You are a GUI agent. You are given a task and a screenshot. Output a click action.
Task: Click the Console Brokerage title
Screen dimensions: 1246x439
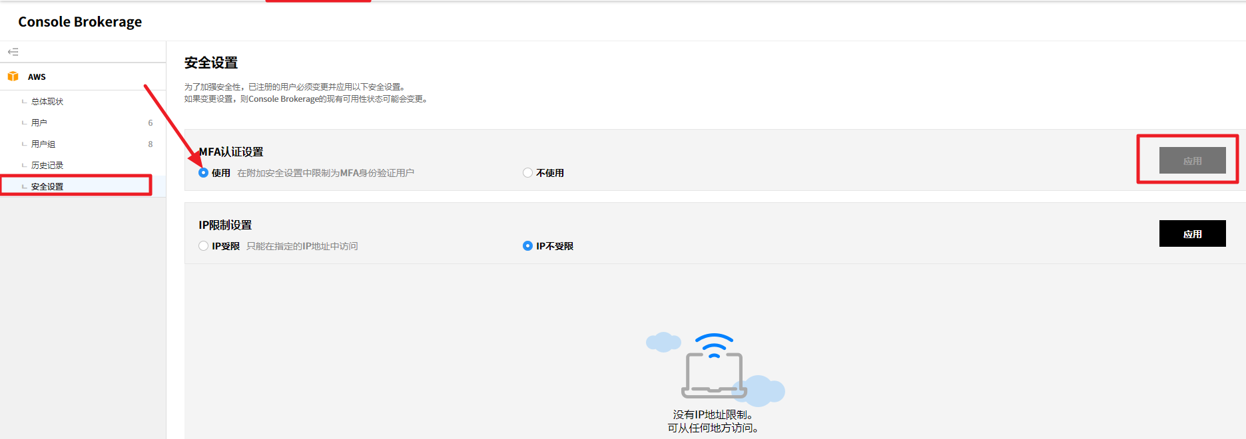click(x=80, y=22)
